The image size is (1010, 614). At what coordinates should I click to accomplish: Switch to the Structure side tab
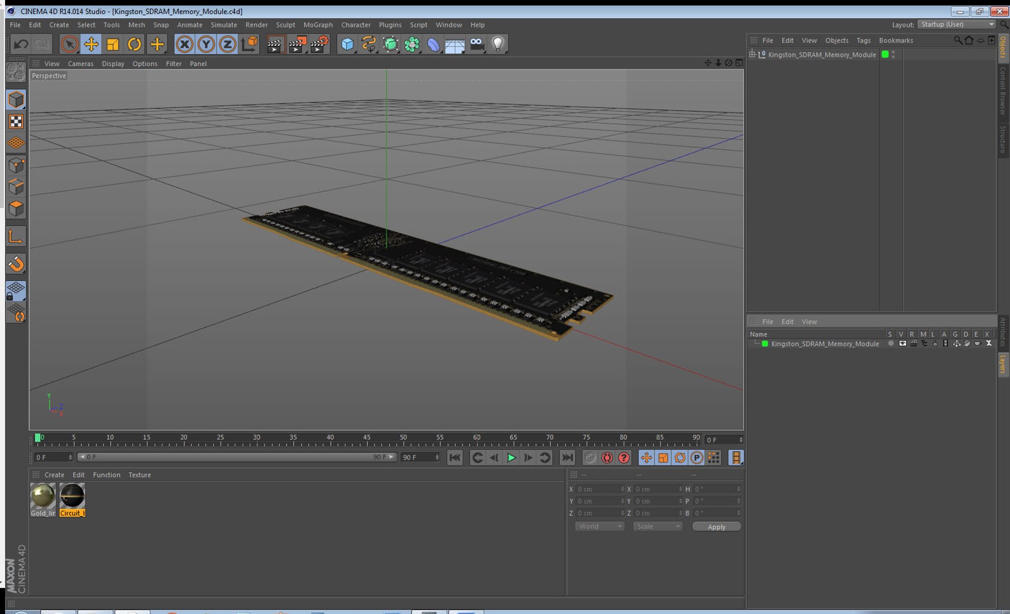click(1003, 139)
